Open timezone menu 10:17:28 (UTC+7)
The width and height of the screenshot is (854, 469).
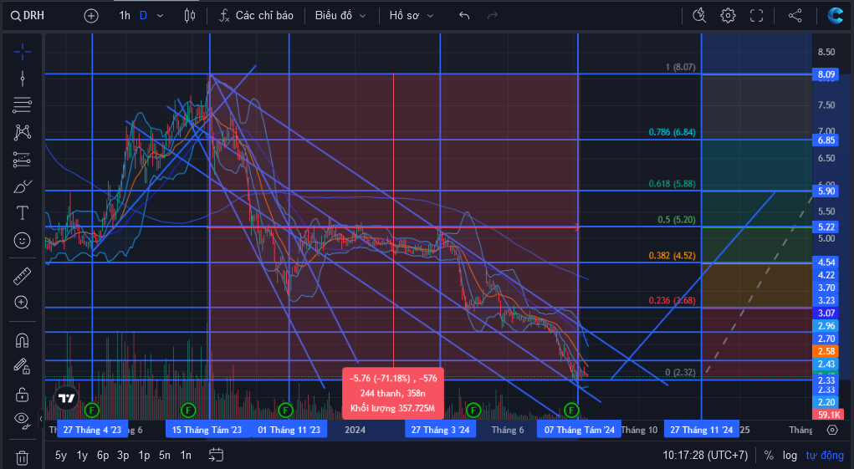click(705, 456)
